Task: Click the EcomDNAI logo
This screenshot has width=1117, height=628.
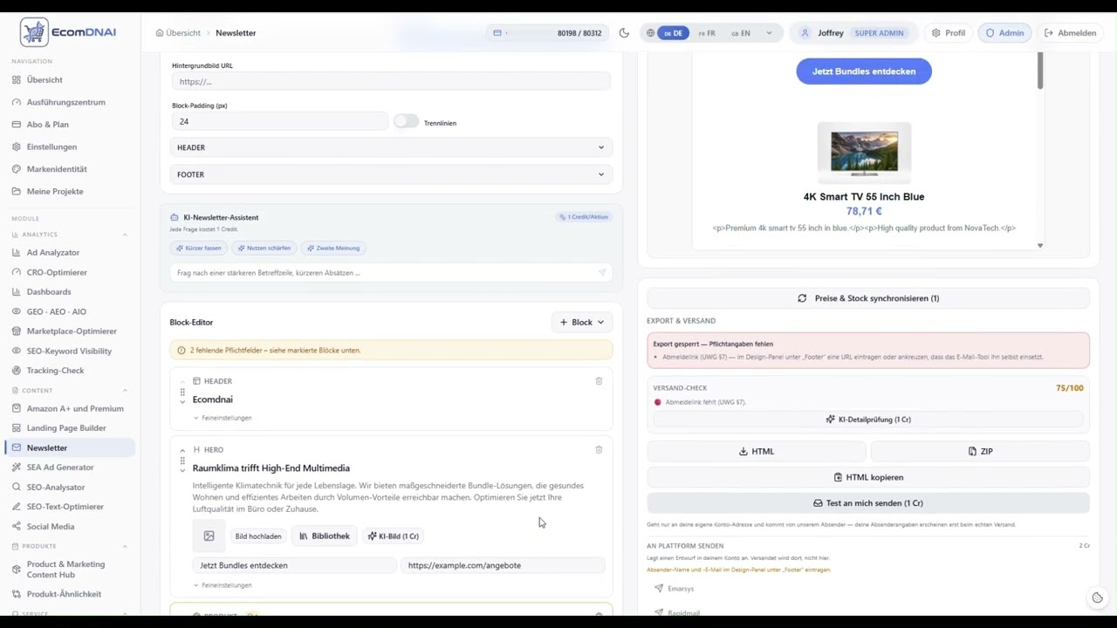Action: 68,32
